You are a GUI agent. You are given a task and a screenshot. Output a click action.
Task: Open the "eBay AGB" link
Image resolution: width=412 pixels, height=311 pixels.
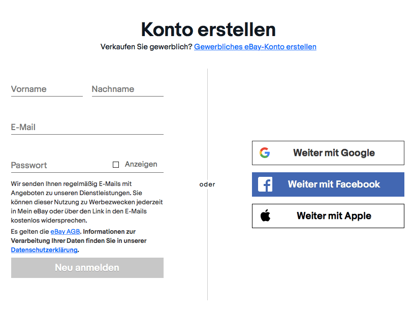click(65, 231)
